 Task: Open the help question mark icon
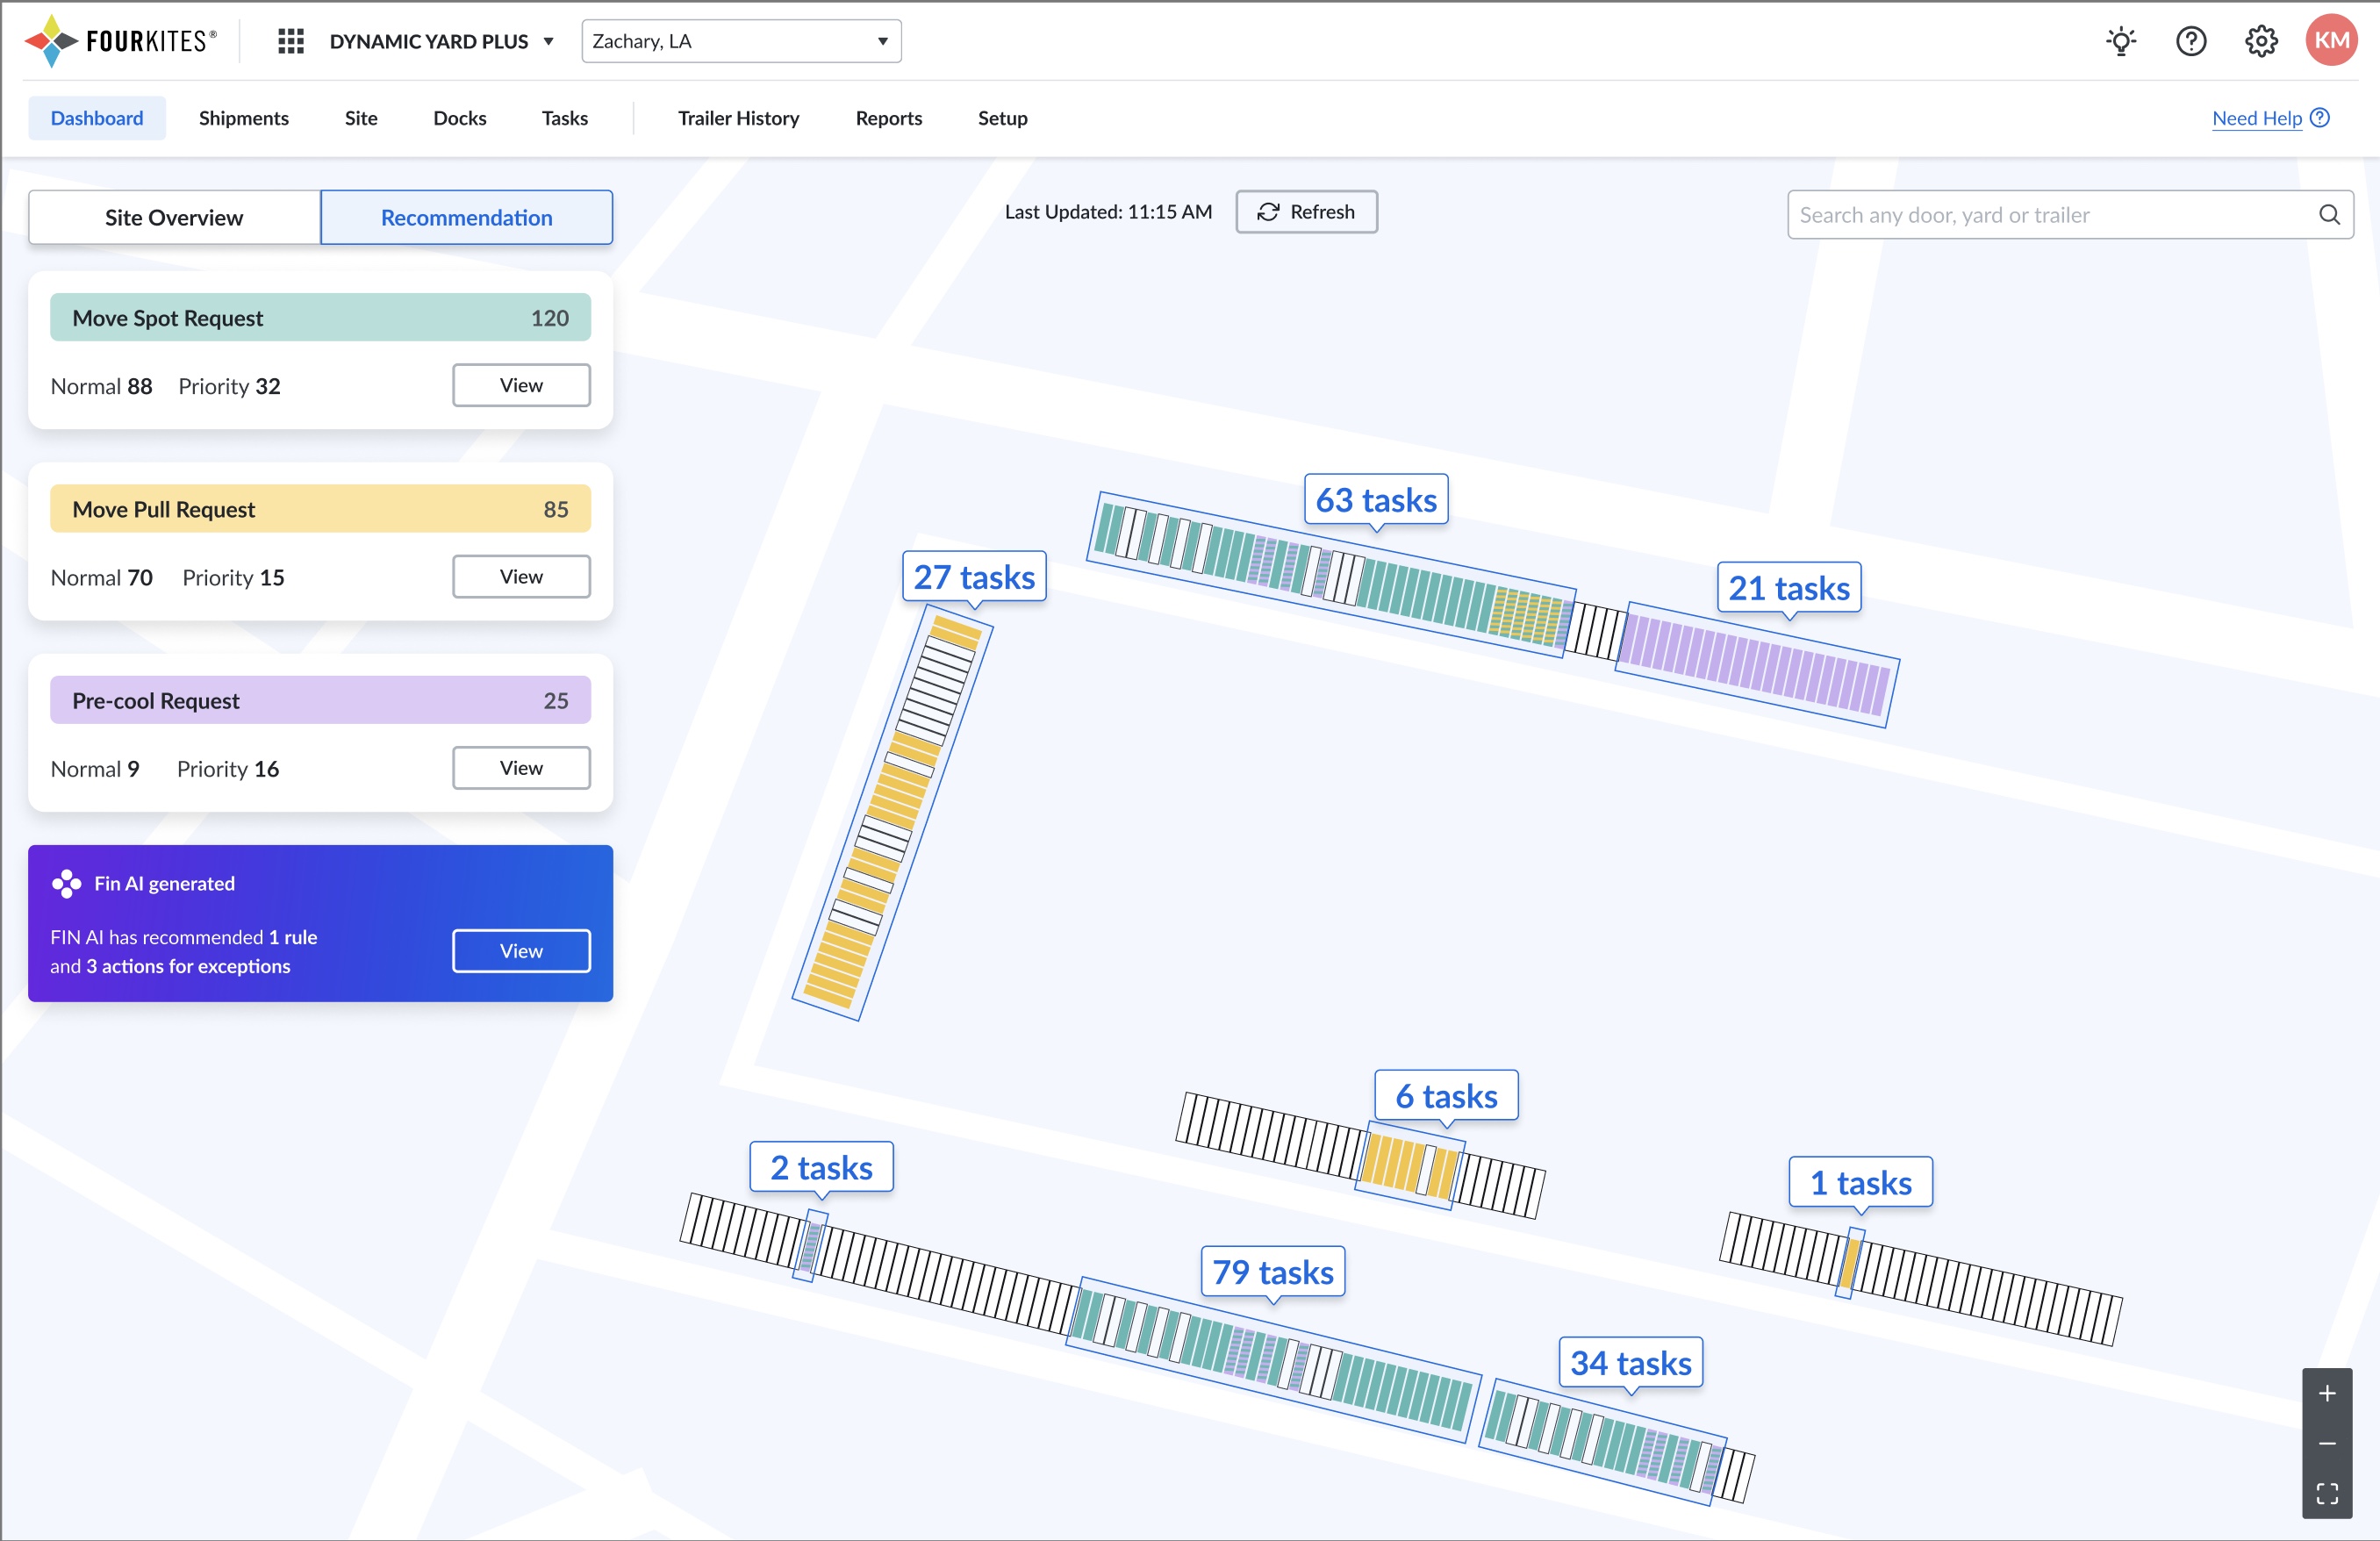(x=2191, y=41)
